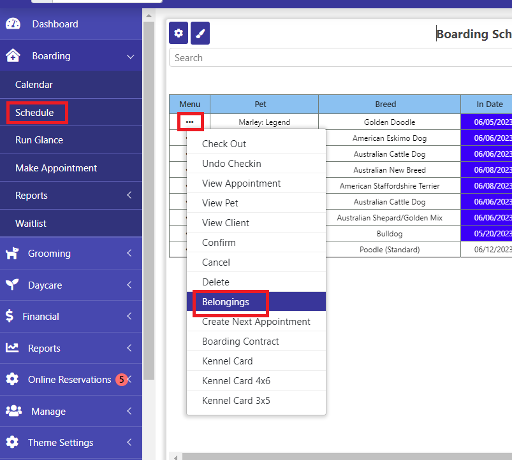This screenshot has width=512, height=460.
Task: Collapse the Boarding section chevron
Action: pos(130,57)
